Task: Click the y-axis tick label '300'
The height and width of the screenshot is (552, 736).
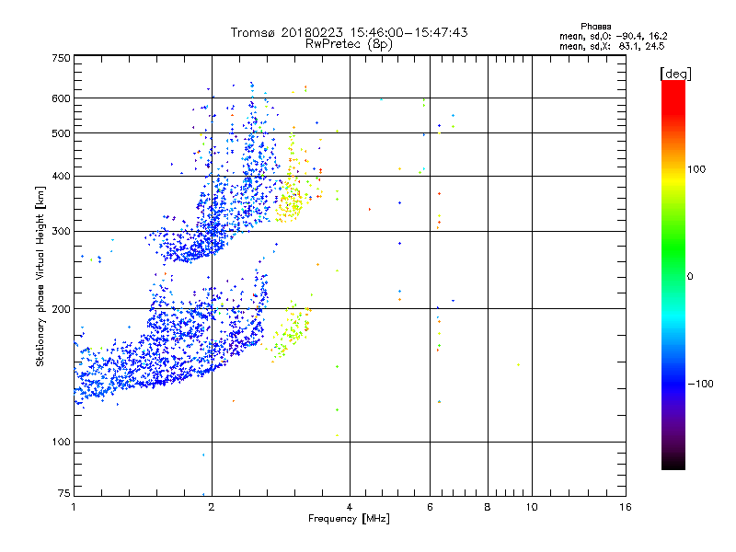Action: tap(61, 232)
